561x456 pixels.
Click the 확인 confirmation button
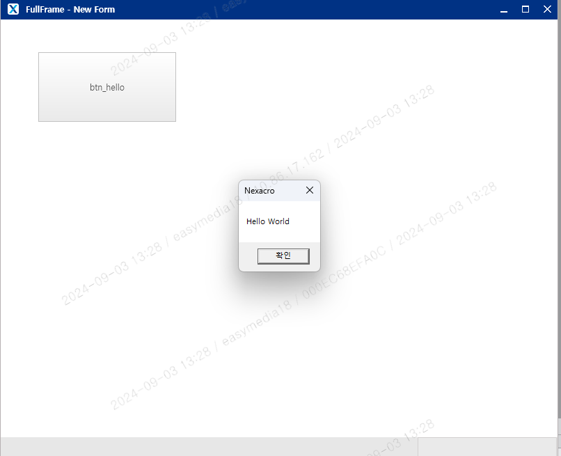point(283,255)
